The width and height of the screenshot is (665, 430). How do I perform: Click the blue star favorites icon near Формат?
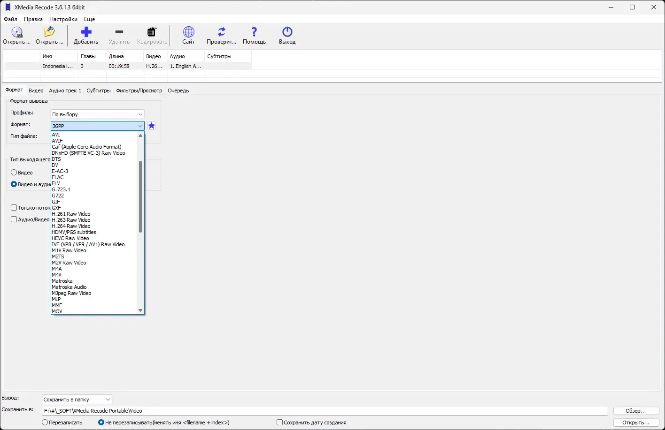pyautogui.click(x=151, y=126)
